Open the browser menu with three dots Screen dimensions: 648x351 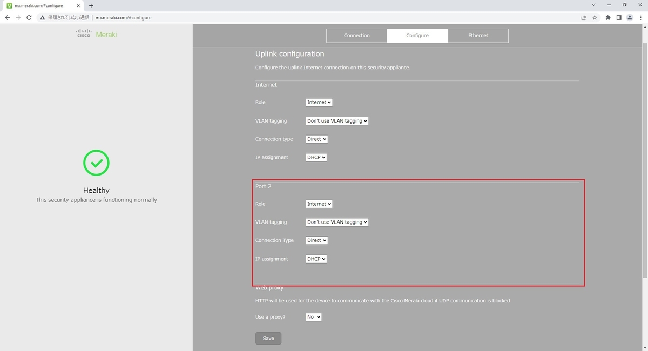click(640, 17)
